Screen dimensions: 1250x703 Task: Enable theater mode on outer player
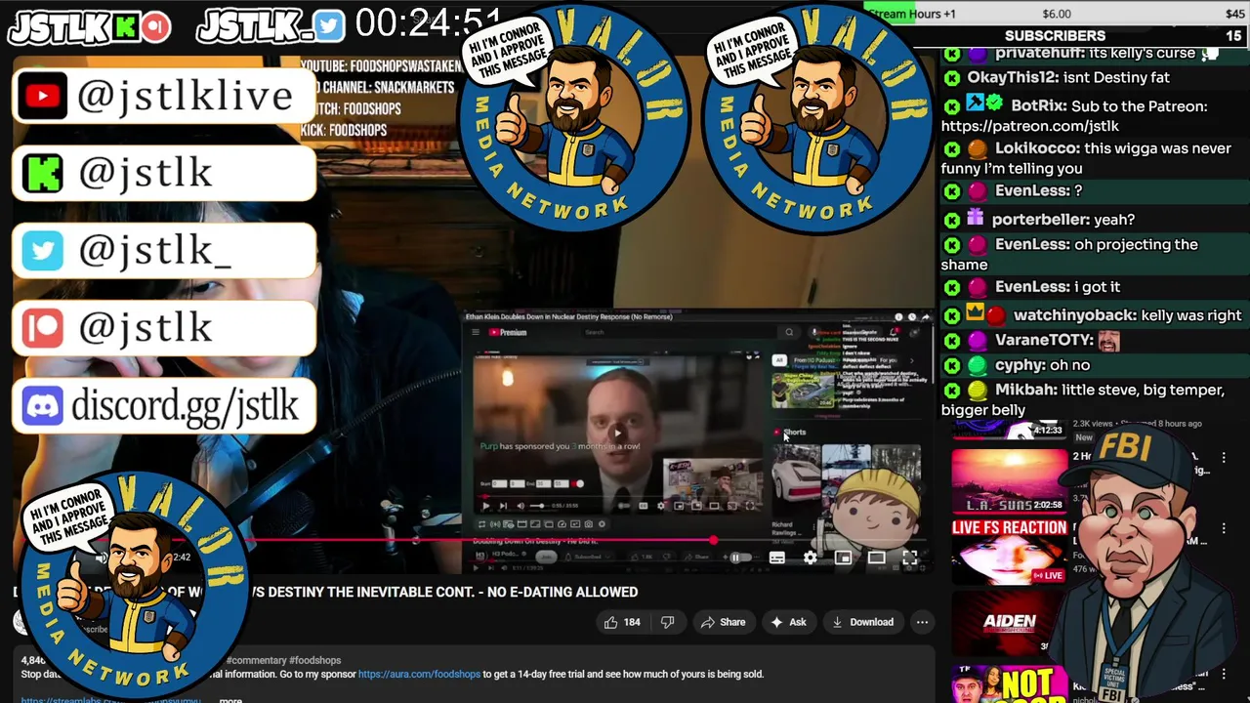pyautogui.click(x=876, y=558)
